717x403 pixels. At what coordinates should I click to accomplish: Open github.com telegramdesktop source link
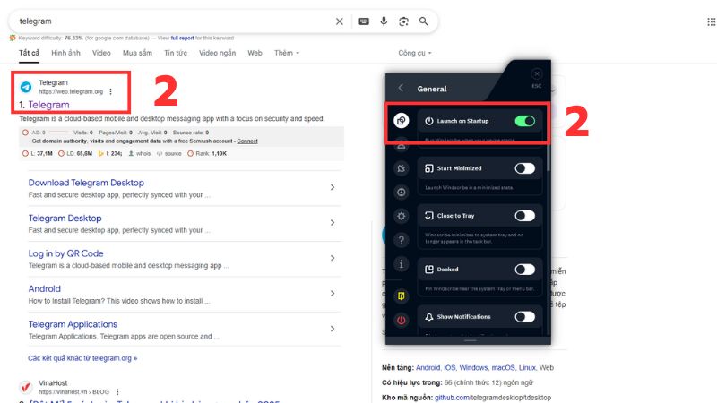click(493, 398)
